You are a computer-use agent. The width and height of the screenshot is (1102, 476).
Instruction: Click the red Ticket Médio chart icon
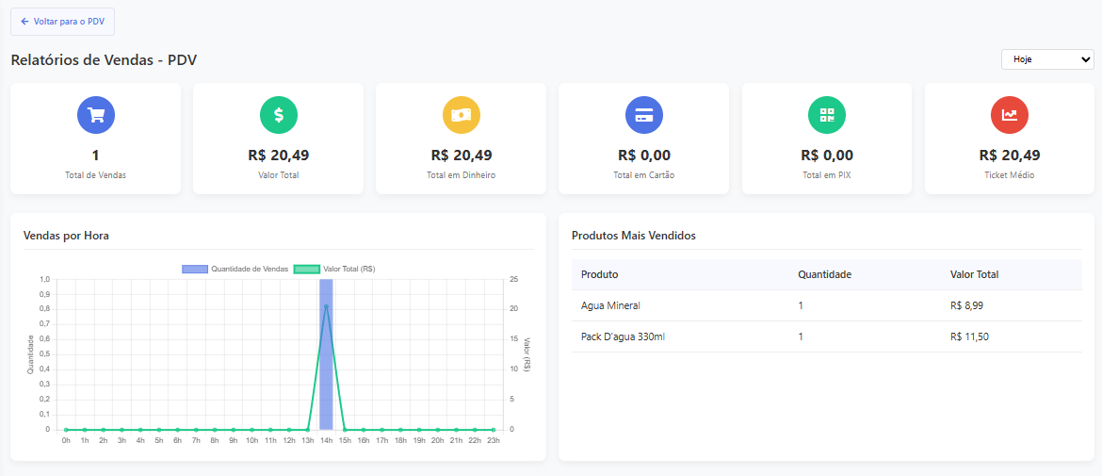[1010, 115]
